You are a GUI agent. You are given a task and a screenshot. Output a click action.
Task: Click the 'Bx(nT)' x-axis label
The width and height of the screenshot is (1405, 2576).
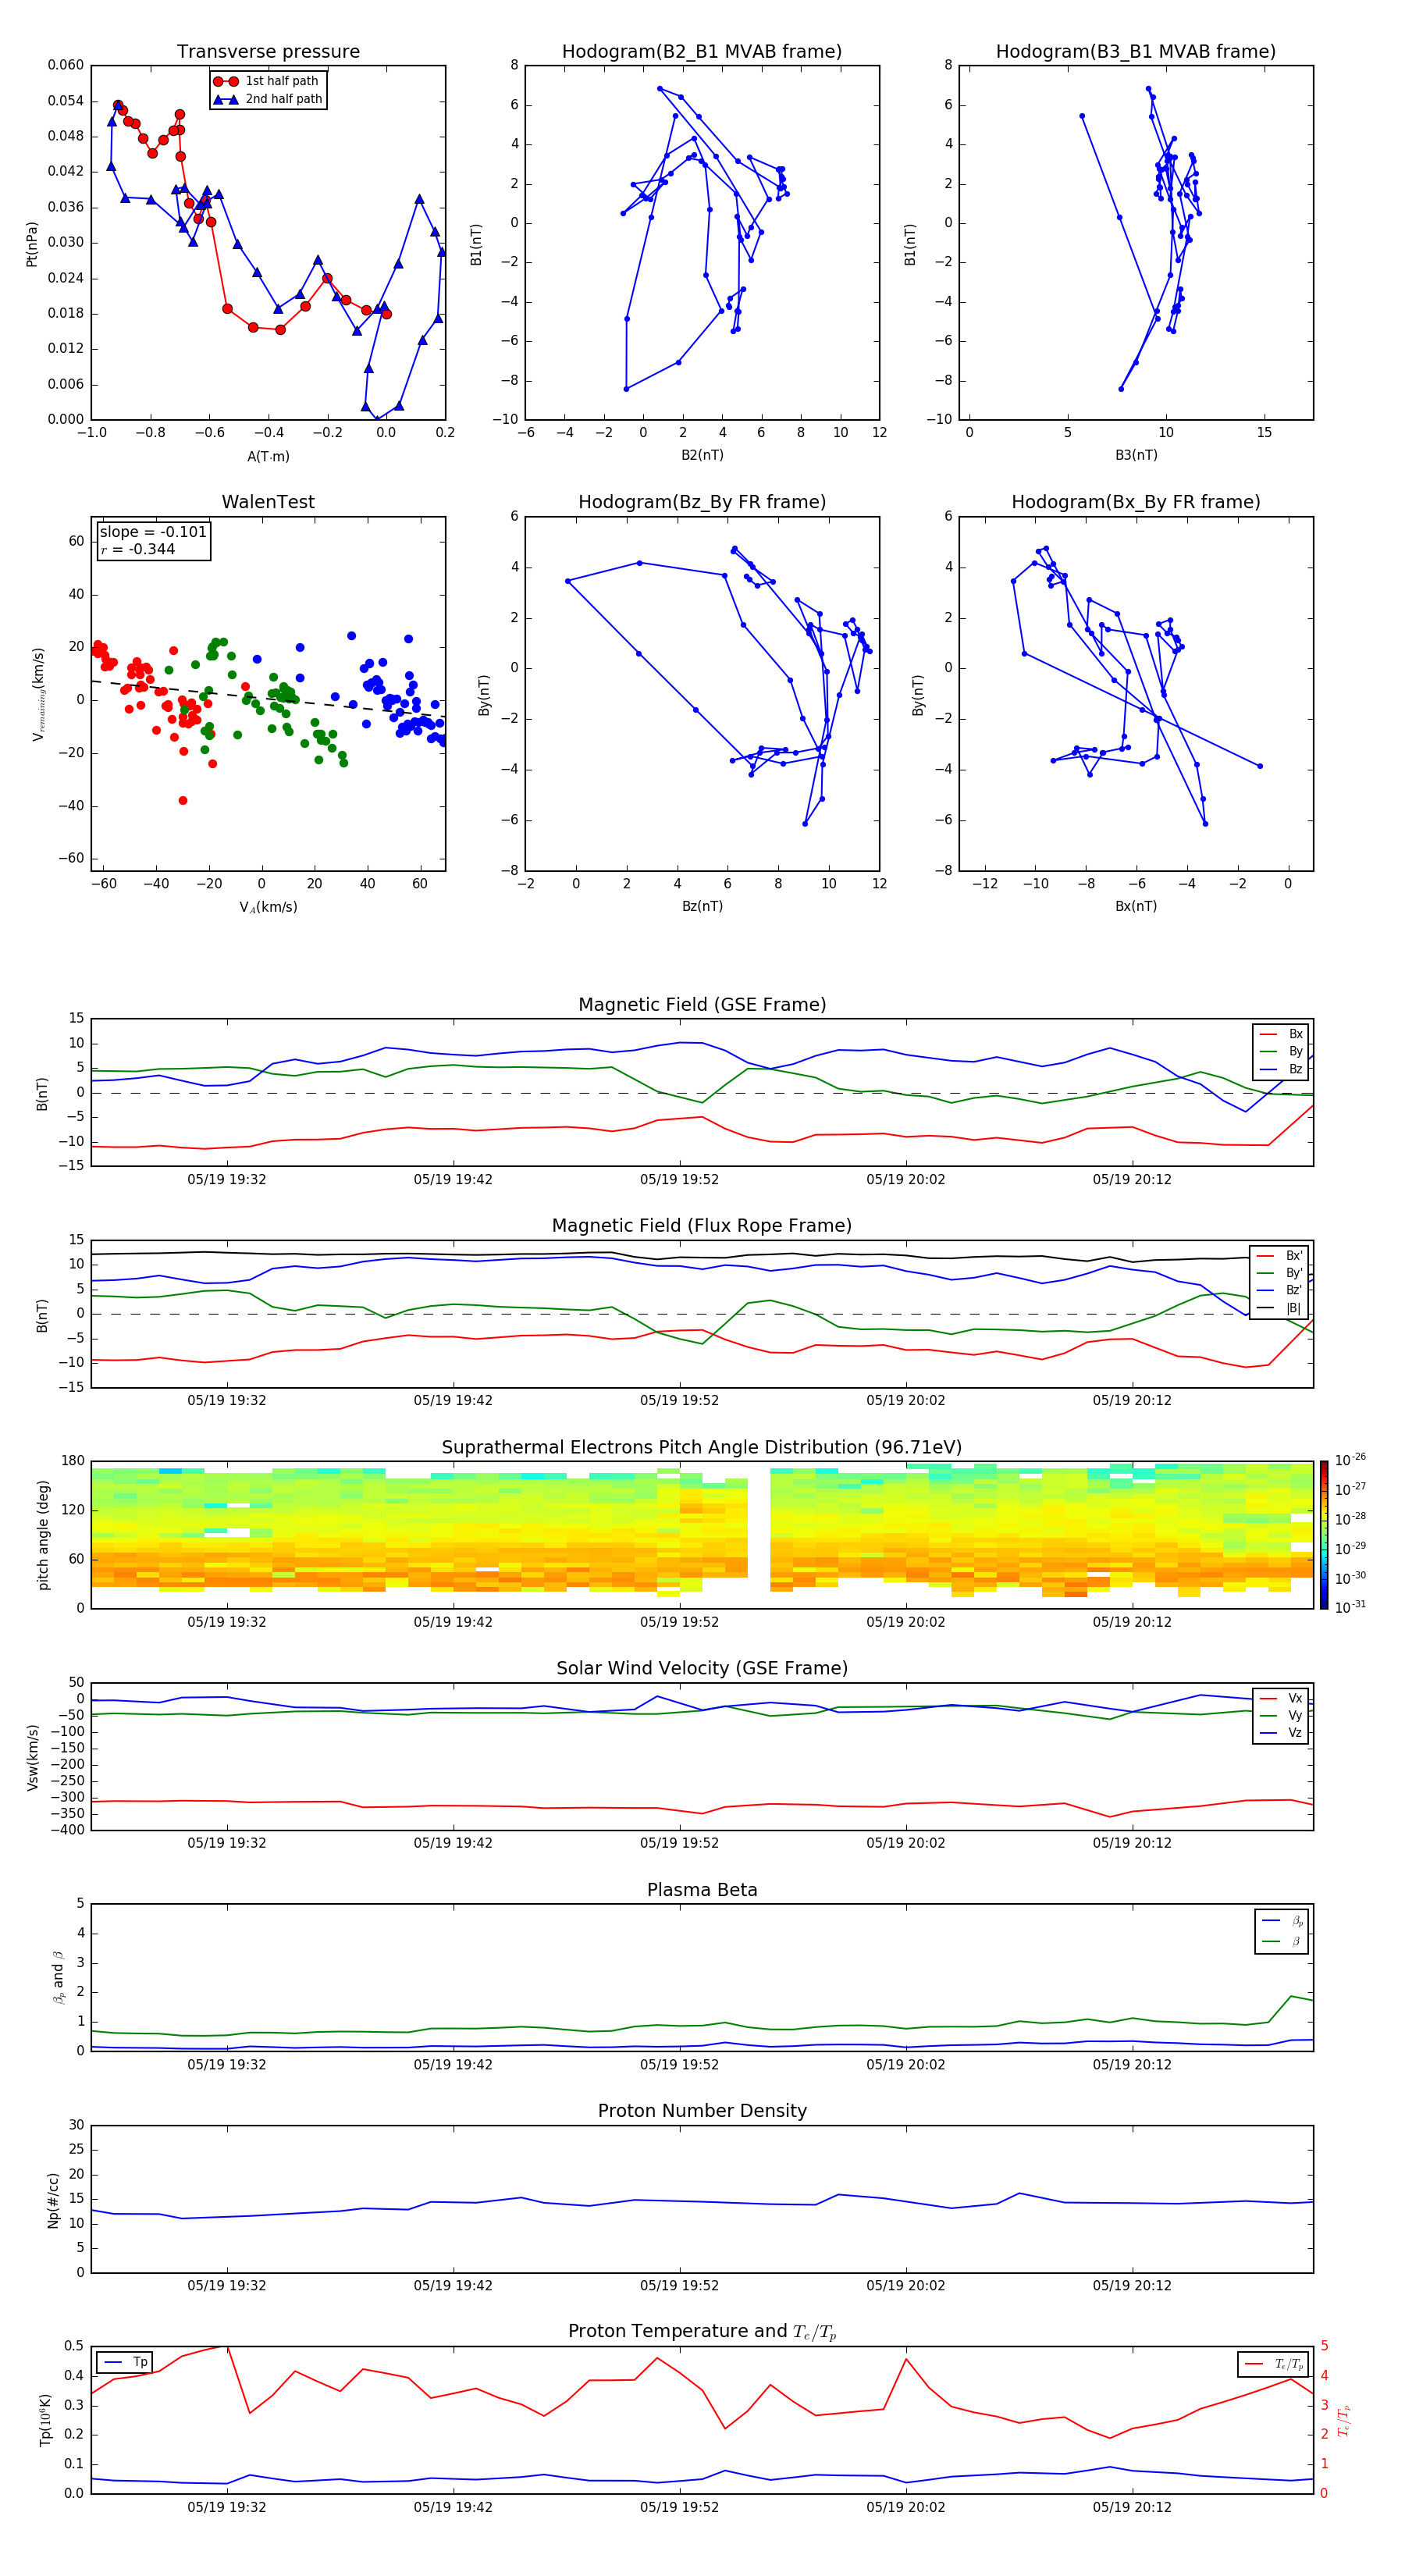[x=1136, y=906]
